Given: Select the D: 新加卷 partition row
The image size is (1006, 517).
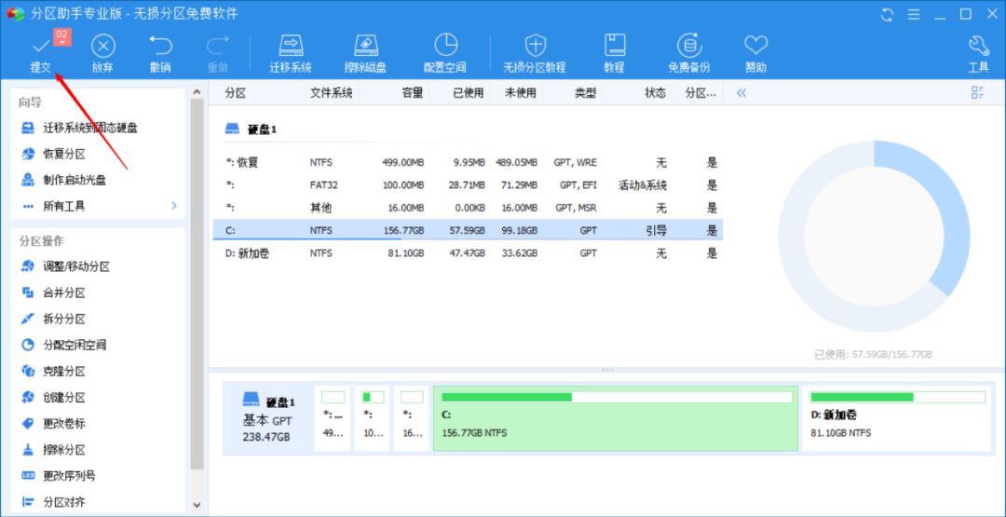Looking at the screenshot, I should (x=468, y=253).
